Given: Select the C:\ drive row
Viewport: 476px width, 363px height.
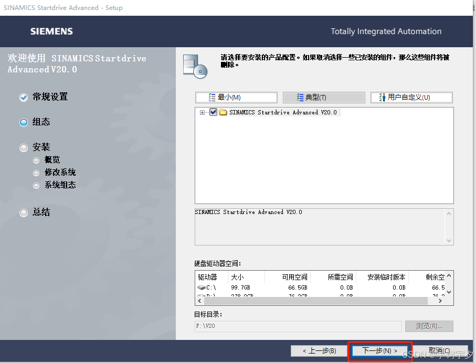Looking at the screenshot, I should click(x=321, y=287).
